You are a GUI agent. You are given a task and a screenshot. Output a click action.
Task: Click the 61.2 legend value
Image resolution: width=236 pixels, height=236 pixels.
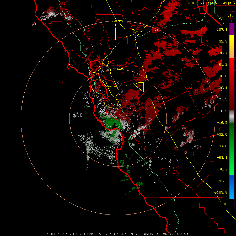(x=223, y=65)
